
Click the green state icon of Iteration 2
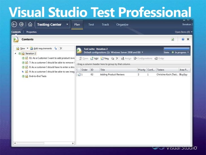(x=20, y=53)
